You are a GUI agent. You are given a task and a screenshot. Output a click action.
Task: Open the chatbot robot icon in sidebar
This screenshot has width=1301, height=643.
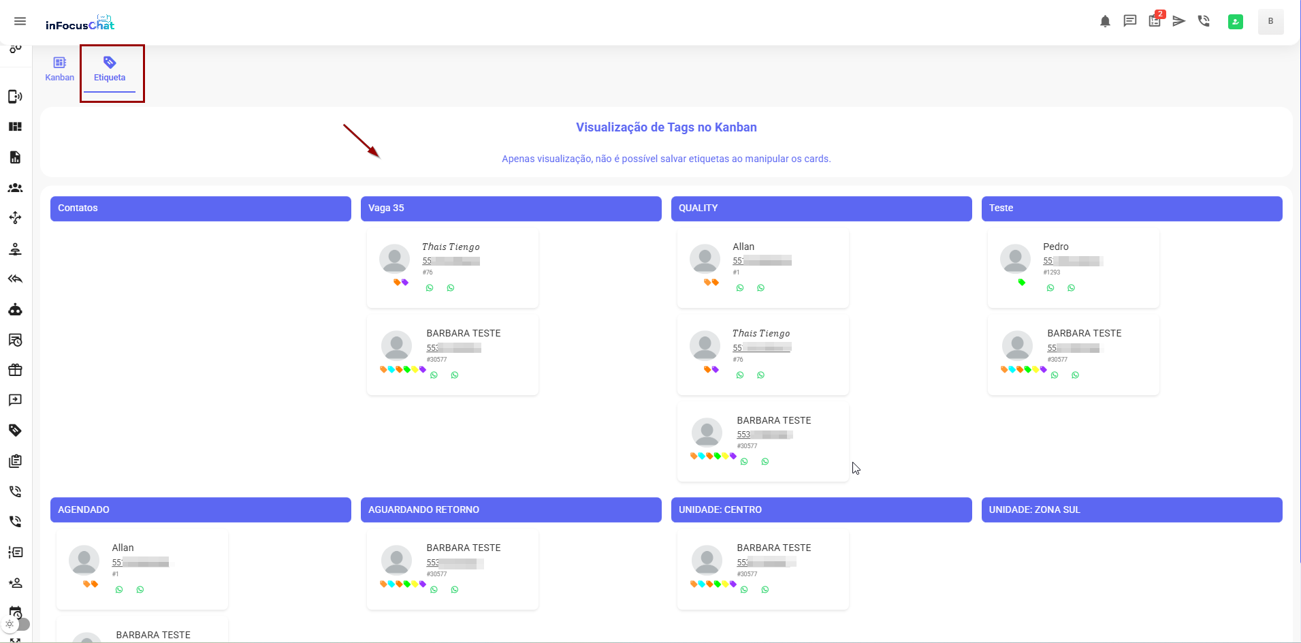(x=15, y=310)
